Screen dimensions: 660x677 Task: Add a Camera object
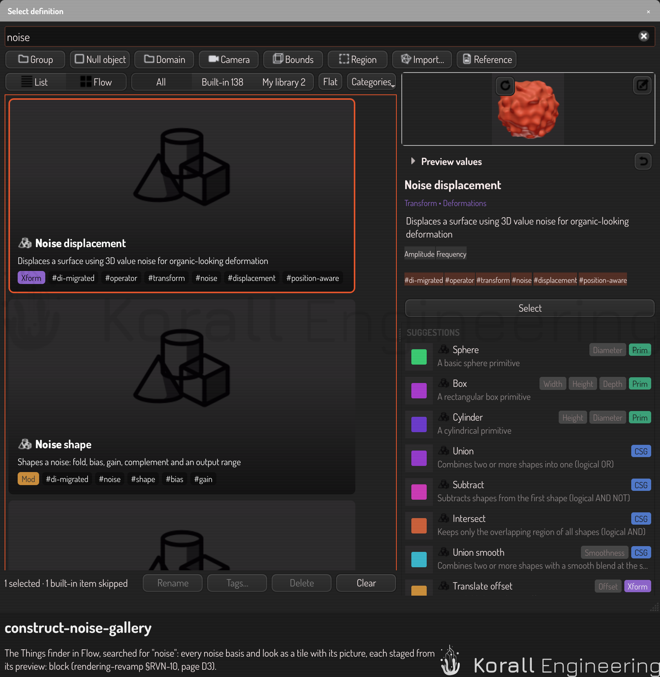pos(229,59)
